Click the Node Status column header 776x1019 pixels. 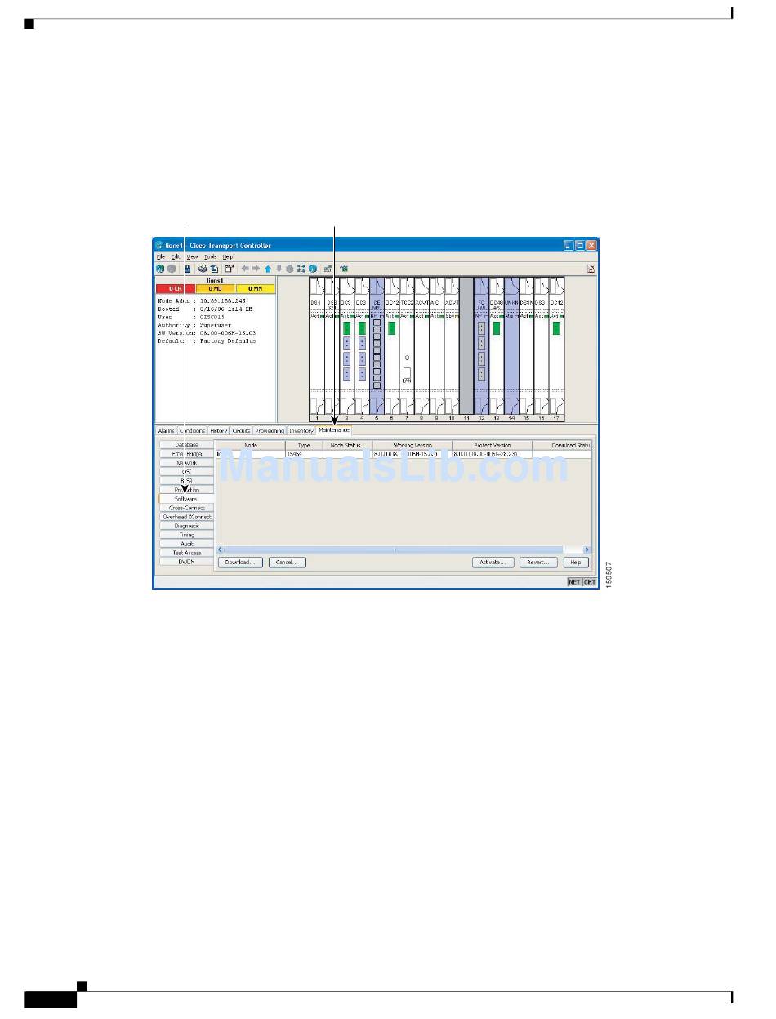348,446
